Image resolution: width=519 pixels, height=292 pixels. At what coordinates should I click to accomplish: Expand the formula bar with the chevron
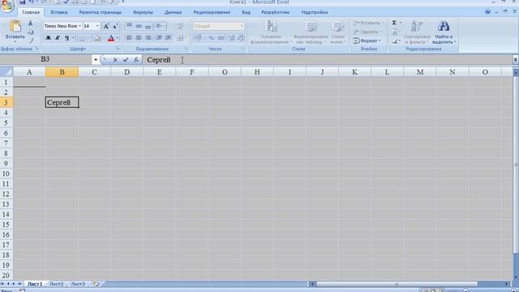[x=516, y=59]
